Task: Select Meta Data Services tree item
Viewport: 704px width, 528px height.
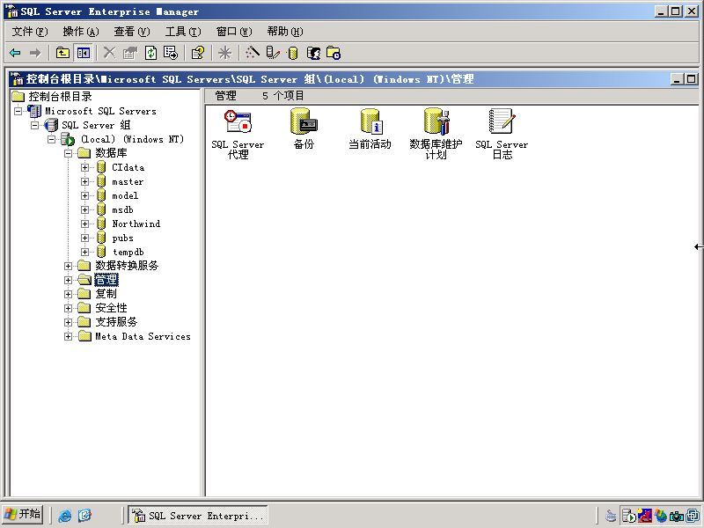Action: click(x=143, y=336)
